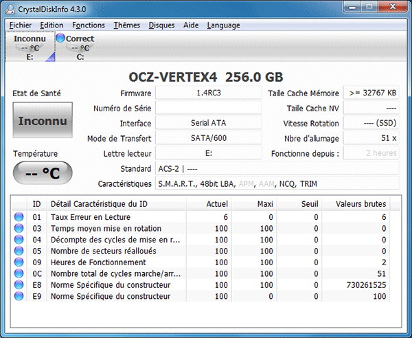The height and width of the screenshot is (338, 412).
Task: Click the Mode de Transfert field SATA/600
Action: click(208, 138)
